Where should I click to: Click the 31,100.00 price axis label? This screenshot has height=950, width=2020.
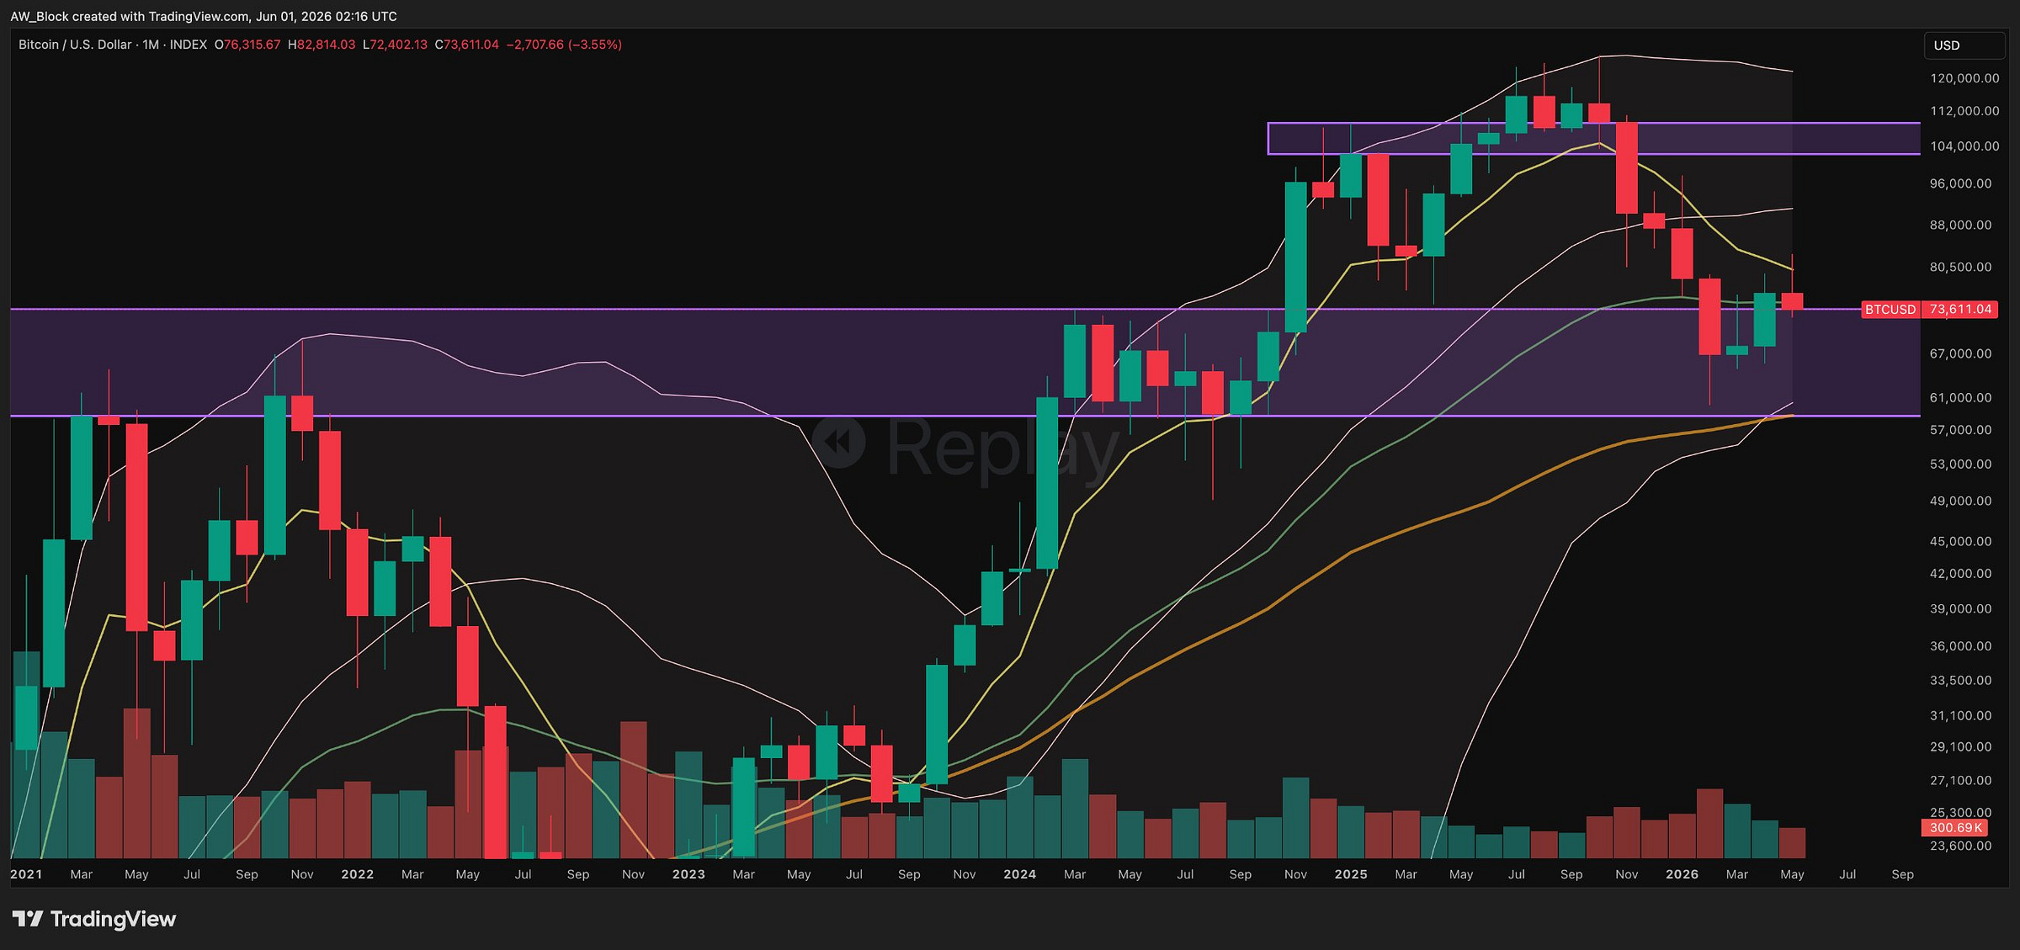pos(1960,716)
